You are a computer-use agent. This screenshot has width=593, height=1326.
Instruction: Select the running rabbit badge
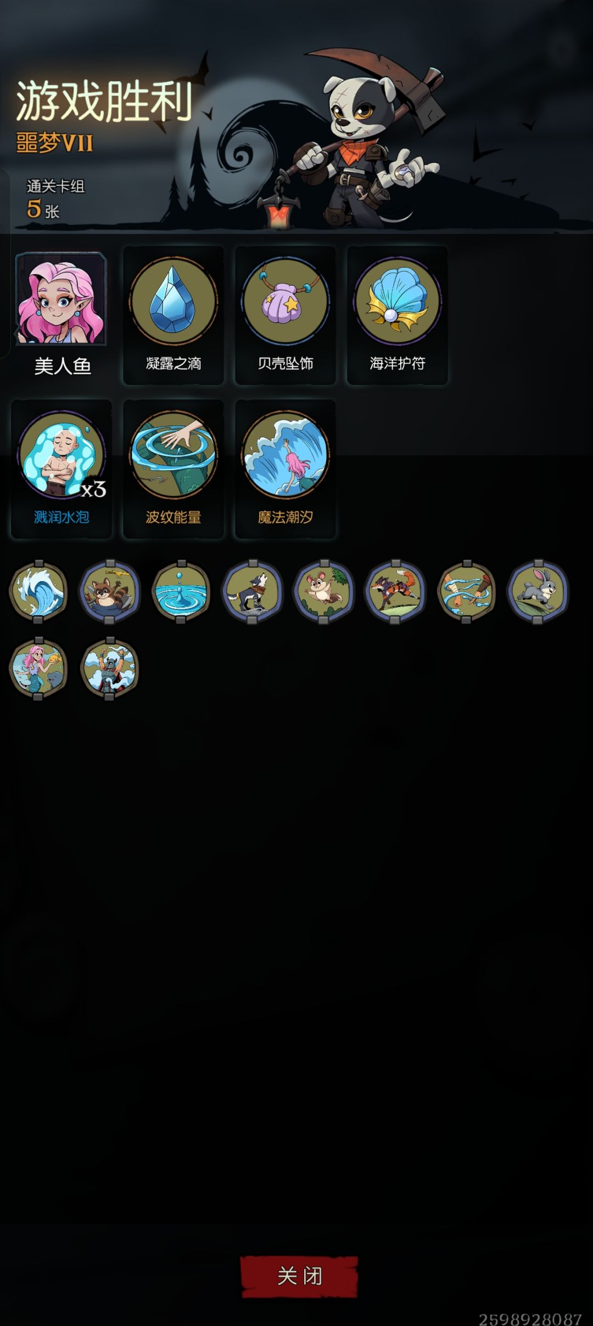(538, 591)
